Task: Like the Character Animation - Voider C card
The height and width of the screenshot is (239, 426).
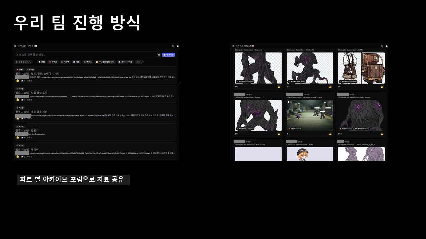Action: pyautogui.click(x=279, y=134)
